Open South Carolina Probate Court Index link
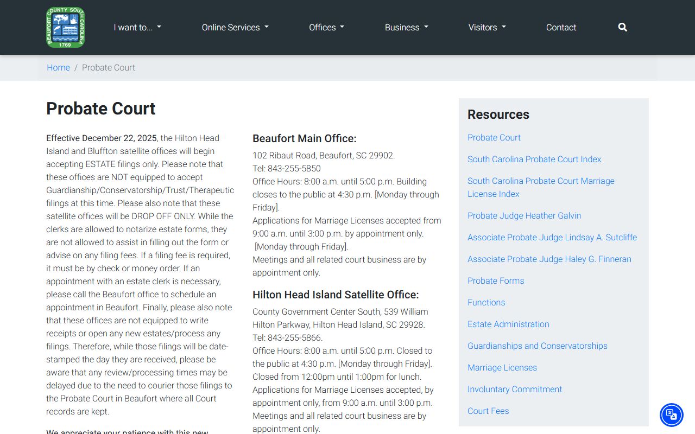 (534, 159)
